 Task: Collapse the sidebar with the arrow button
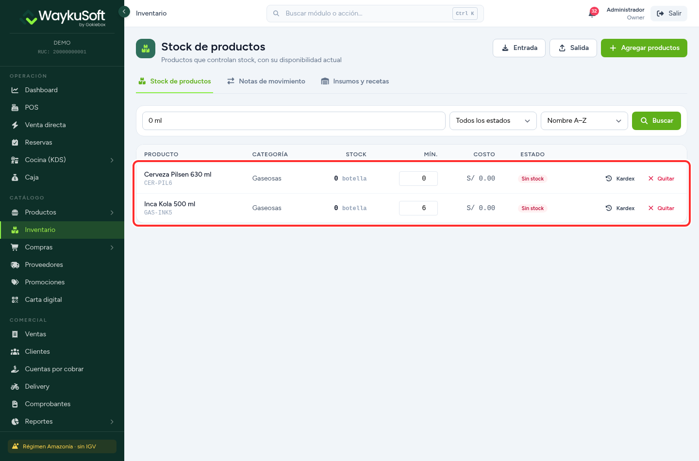coord(124,11)
